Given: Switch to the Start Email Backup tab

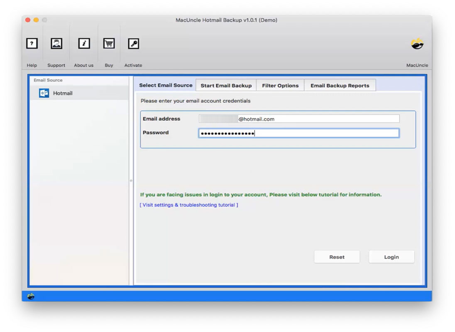Looking at the screenshot, I should point(226,85).
